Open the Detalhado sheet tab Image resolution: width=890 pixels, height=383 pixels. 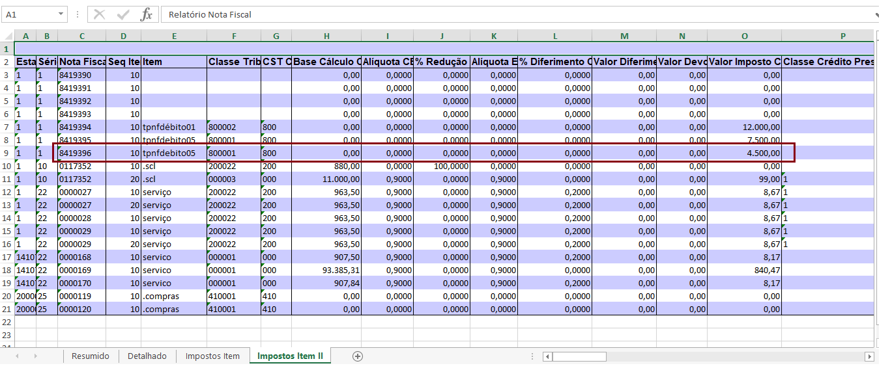click(147, 356)
